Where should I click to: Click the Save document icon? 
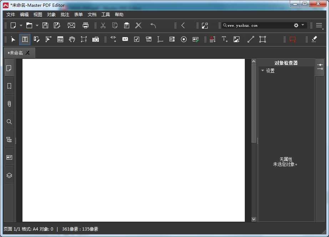coord(45,25)
